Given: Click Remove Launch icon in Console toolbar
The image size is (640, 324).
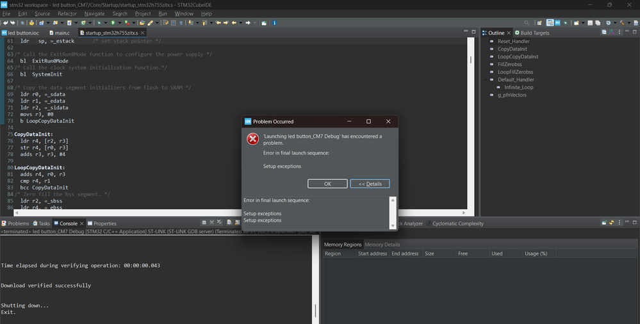Looking at the screenshot, I should [212, 222].
